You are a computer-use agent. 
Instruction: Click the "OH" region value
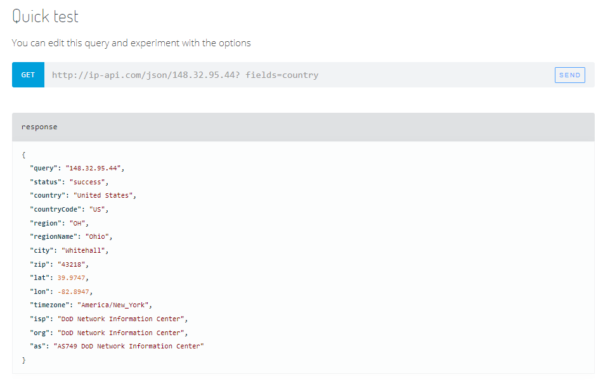75,223
